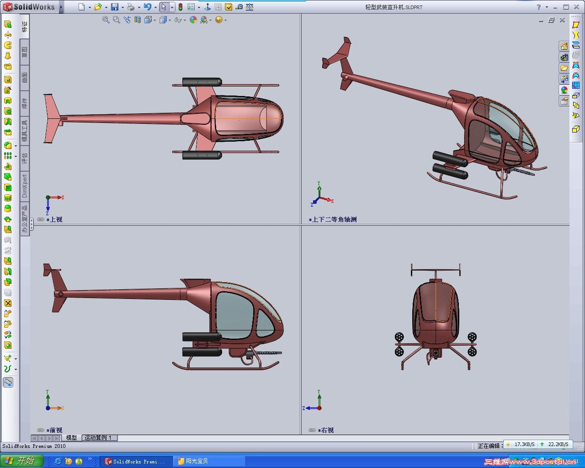585x468 pixels.
Task: Expand the New document dropdown arrow
Action: tap(90, 7)
